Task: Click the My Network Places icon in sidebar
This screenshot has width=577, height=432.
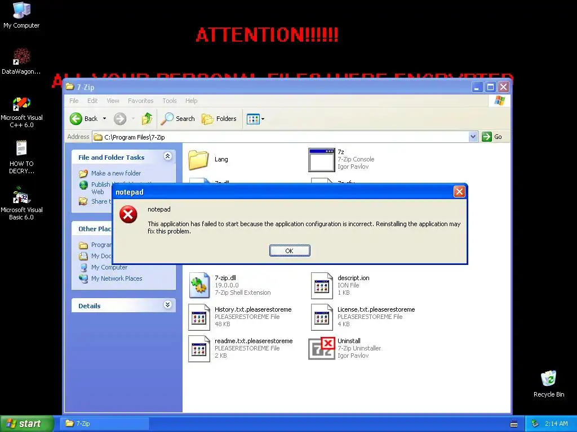Action: point(83,278)
